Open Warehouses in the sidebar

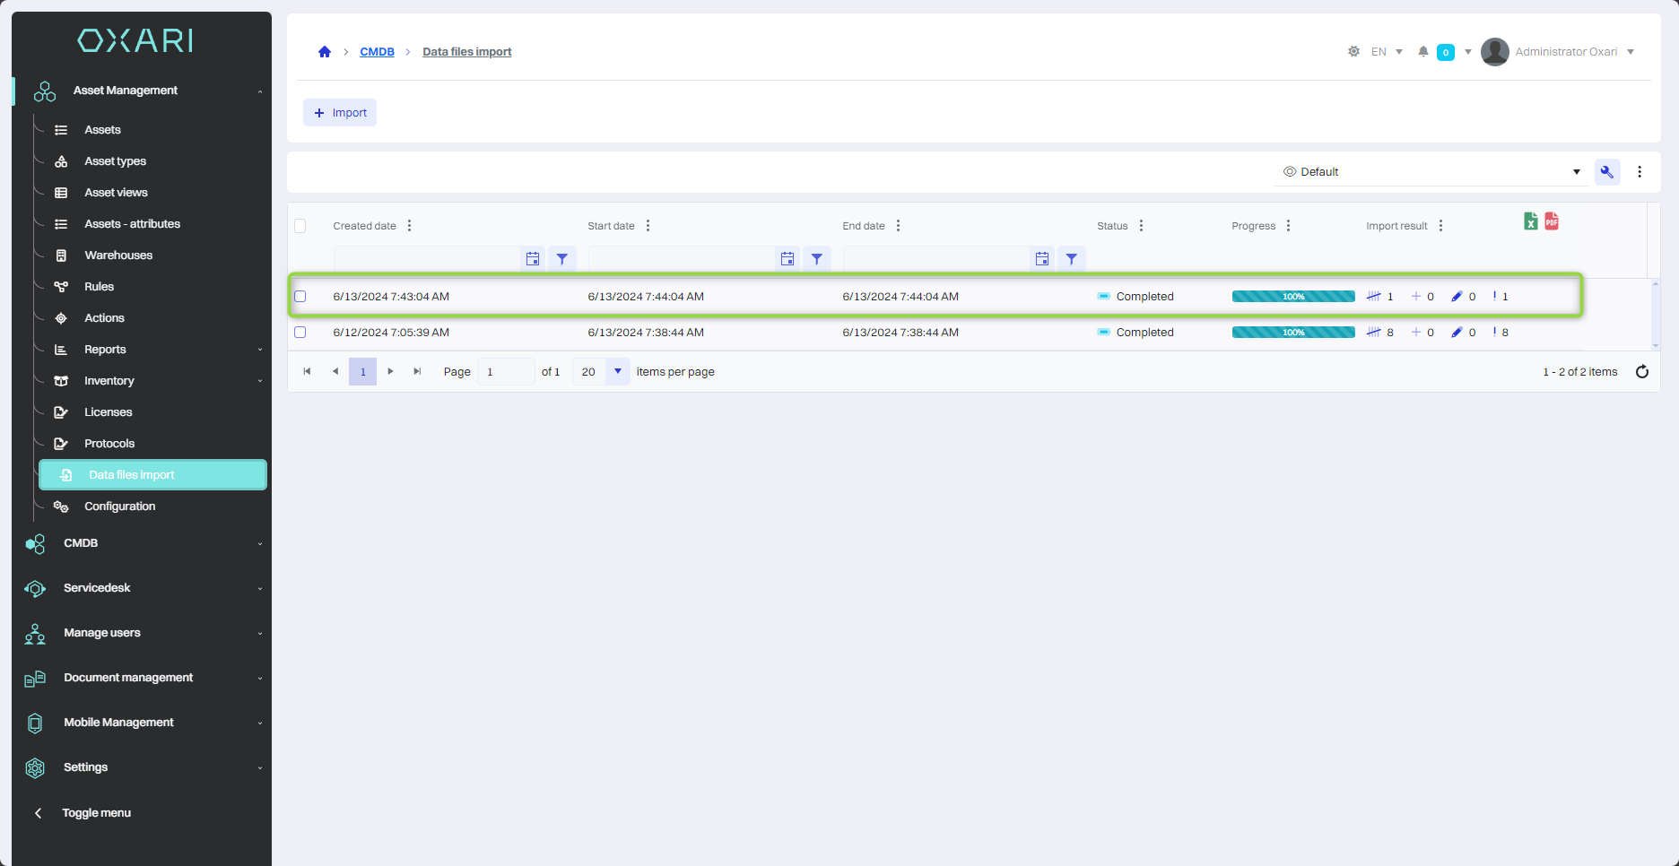(118, 255)
